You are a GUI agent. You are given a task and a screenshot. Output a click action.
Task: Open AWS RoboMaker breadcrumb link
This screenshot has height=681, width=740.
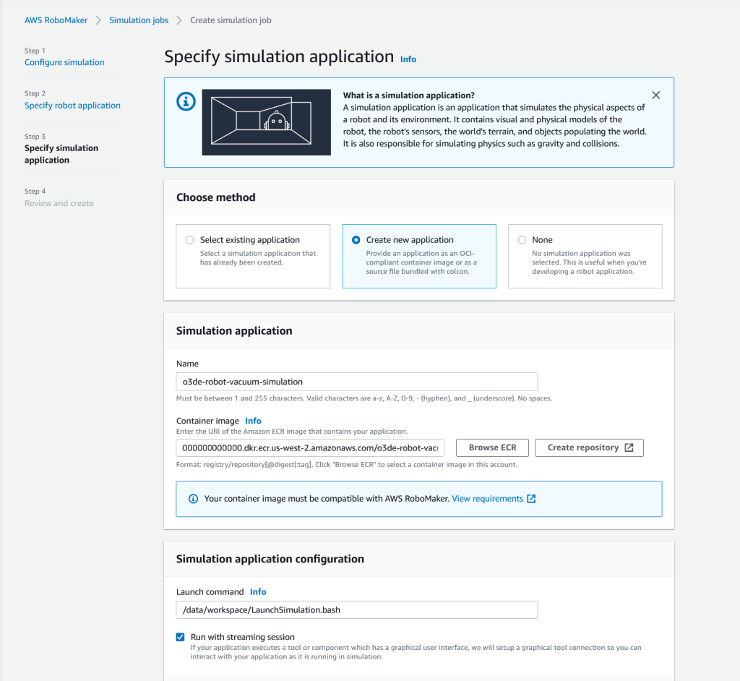(56, 20)
